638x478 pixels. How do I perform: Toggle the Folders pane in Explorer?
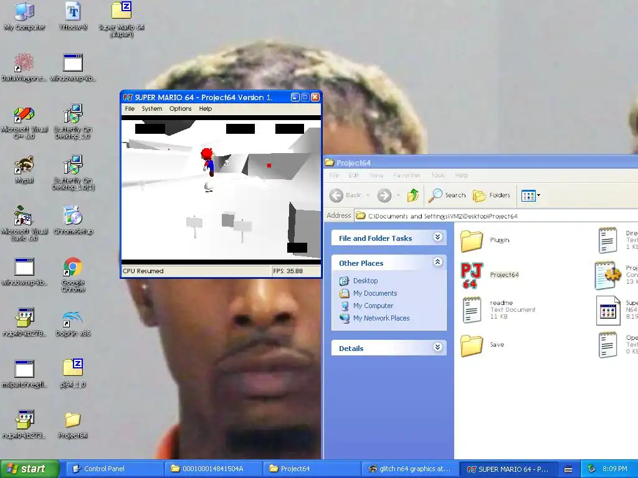pyautogui.click(x=491, y=195)
